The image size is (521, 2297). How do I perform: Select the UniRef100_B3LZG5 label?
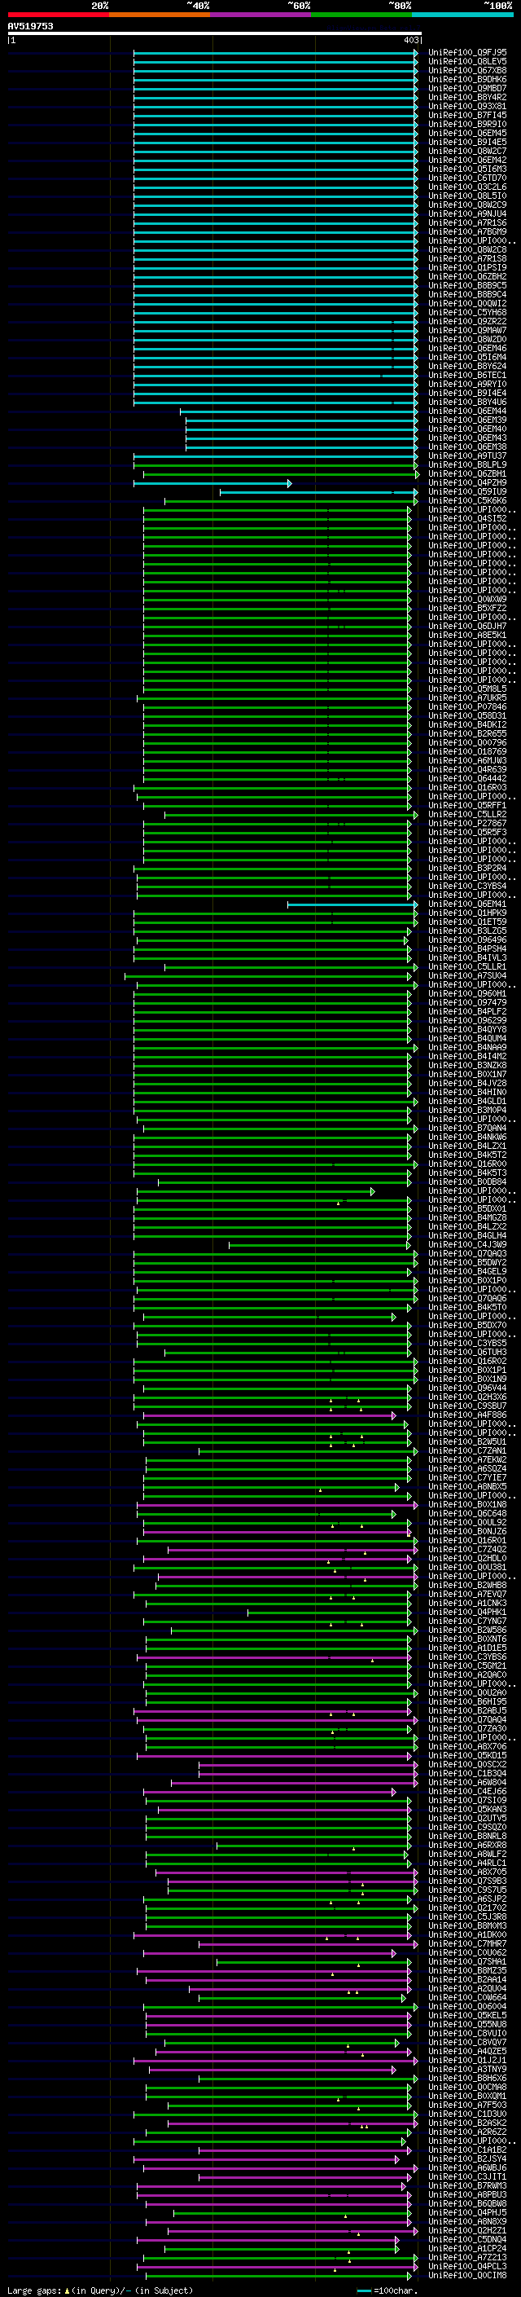pyautogui.click(x=467, y=931)
